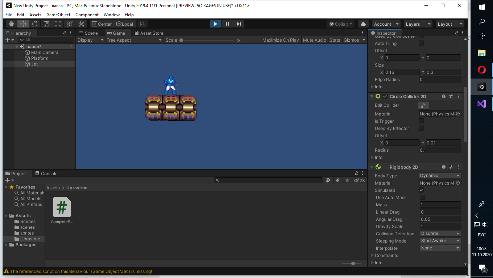
Task: Select the Transform tool
Action: (x=70, y=24)
